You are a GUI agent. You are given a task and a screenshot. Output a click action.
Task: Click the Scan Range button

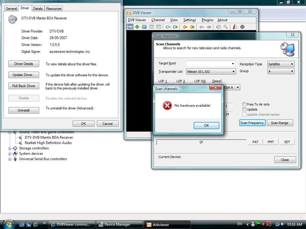click(x=279, y=123)
